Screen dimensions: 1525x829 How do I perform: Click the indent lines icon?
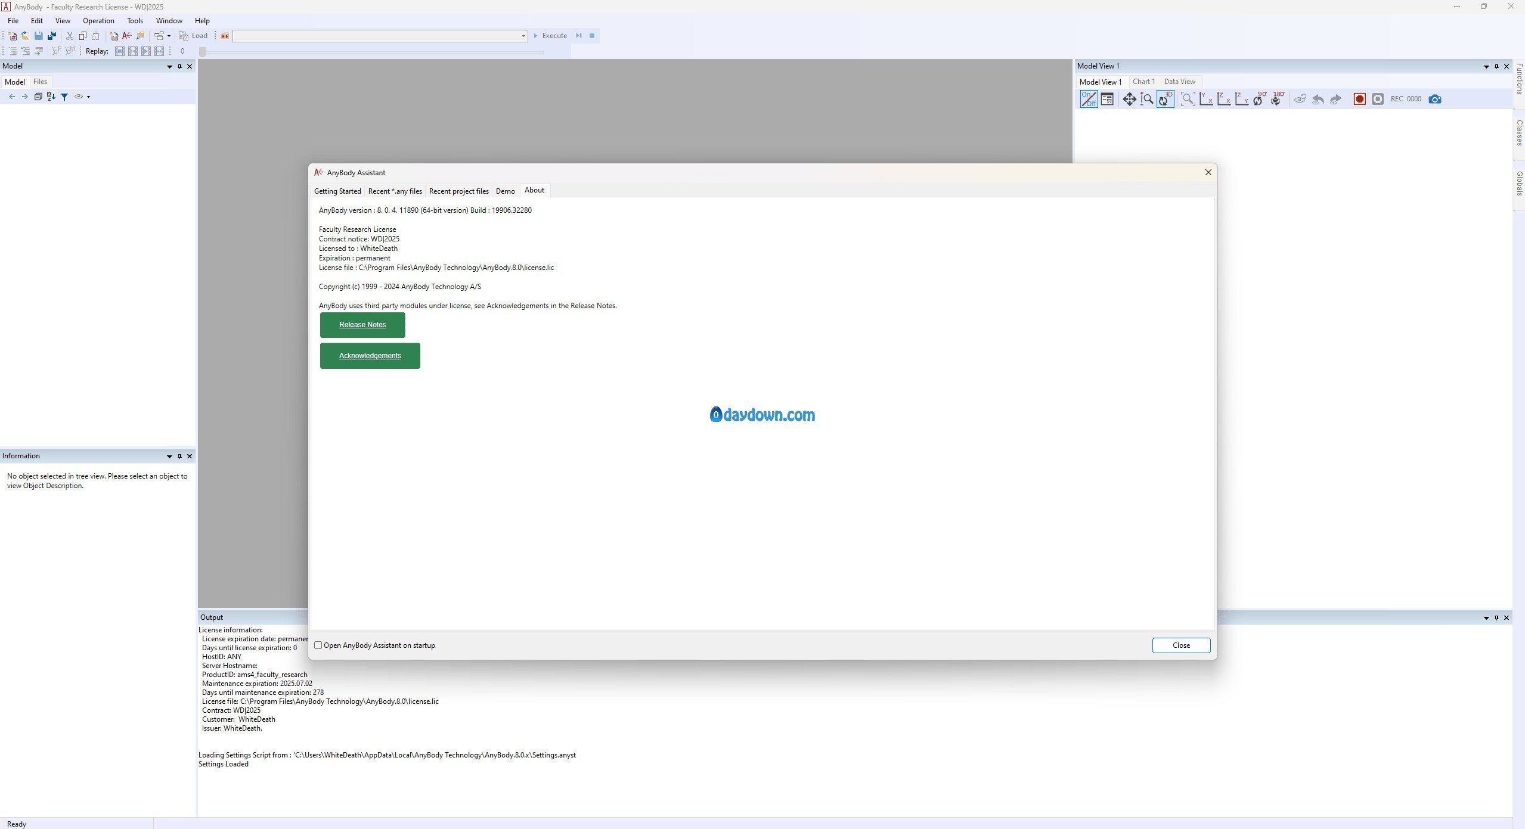pyautogui.click(x=13, y=51)
